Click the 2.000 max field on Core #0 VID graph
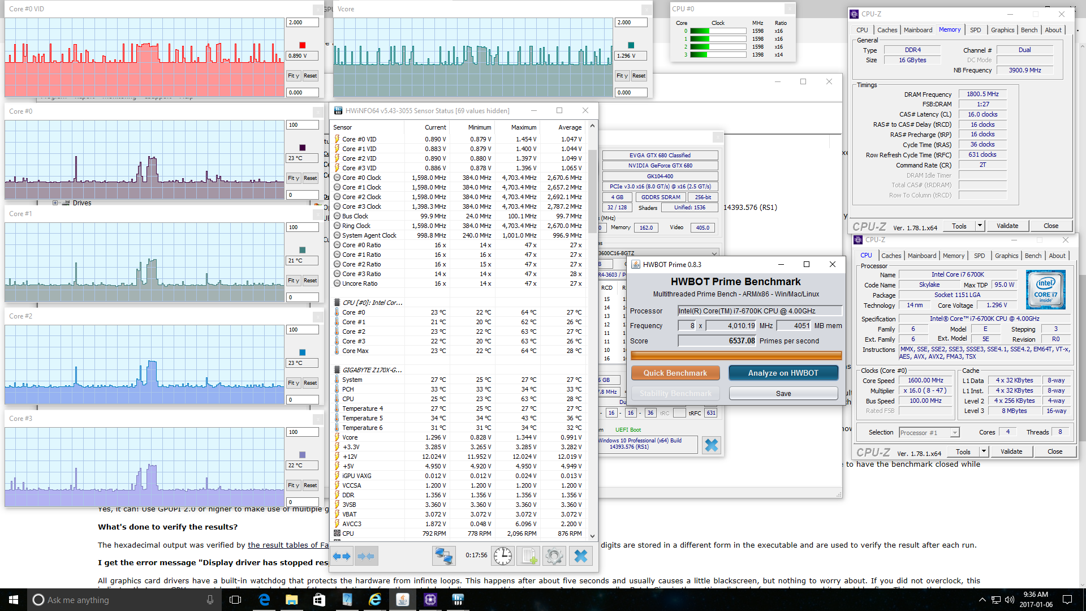 (303, 23)
